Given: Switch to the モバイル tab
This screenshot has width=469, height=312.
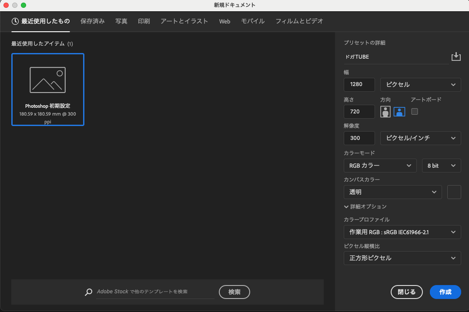Looking at the screenshot, I should click(x=253, y=21).
